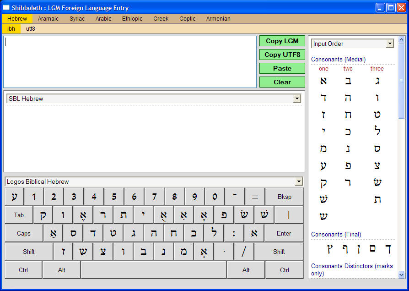Toggle the Caps key on the on-screen keyboard
This screenshot has width=409, height=291.
coord(24,233)
